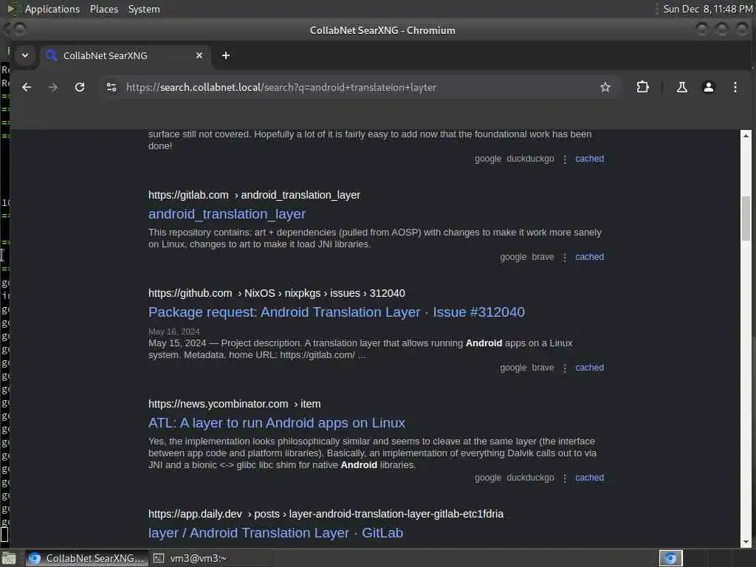Open cached link for NixOS issue result
This screenshot has height=567, width=756.
click(589, 368)
